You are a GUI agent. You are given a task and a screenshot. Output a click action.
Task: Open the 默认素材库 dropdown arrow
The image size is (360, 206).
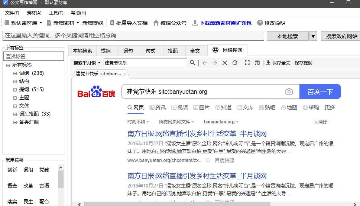tap(40, 23)
